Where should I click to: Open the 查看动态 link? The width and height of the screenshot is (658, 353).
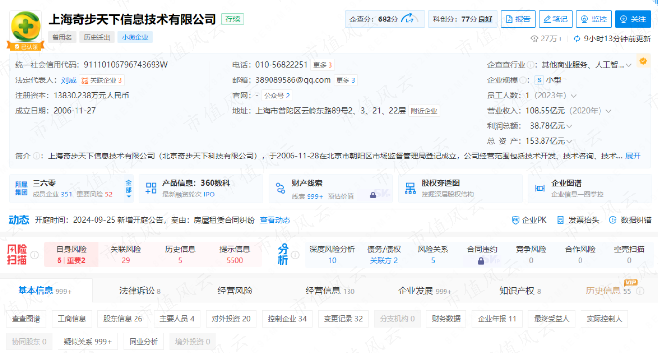275,220
